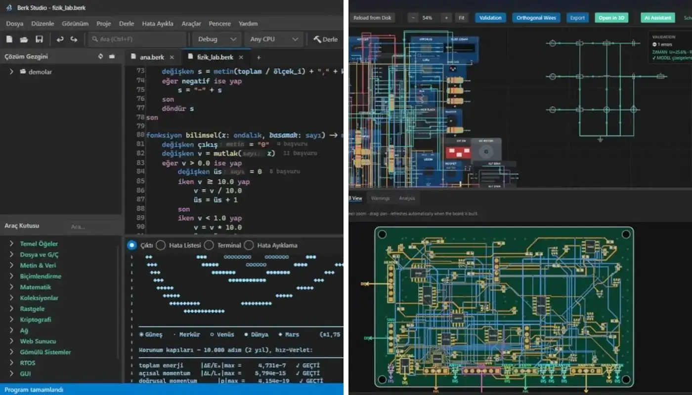Viewport: 692px width, 395px height.
Task: Expand the Matematik toolbox category
Action: (x=11, y=287)
